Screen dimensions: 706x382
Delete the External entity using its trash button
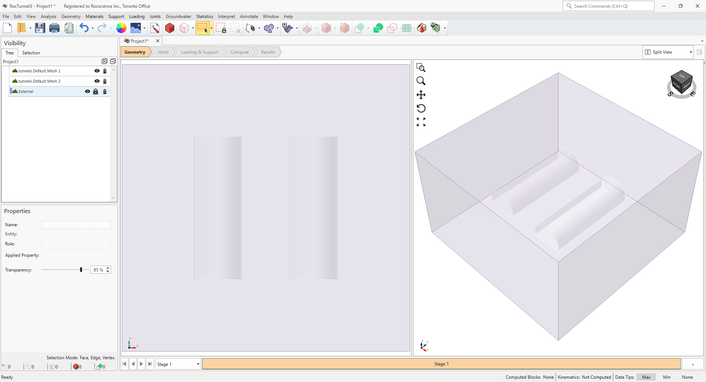tap(105, 91)
